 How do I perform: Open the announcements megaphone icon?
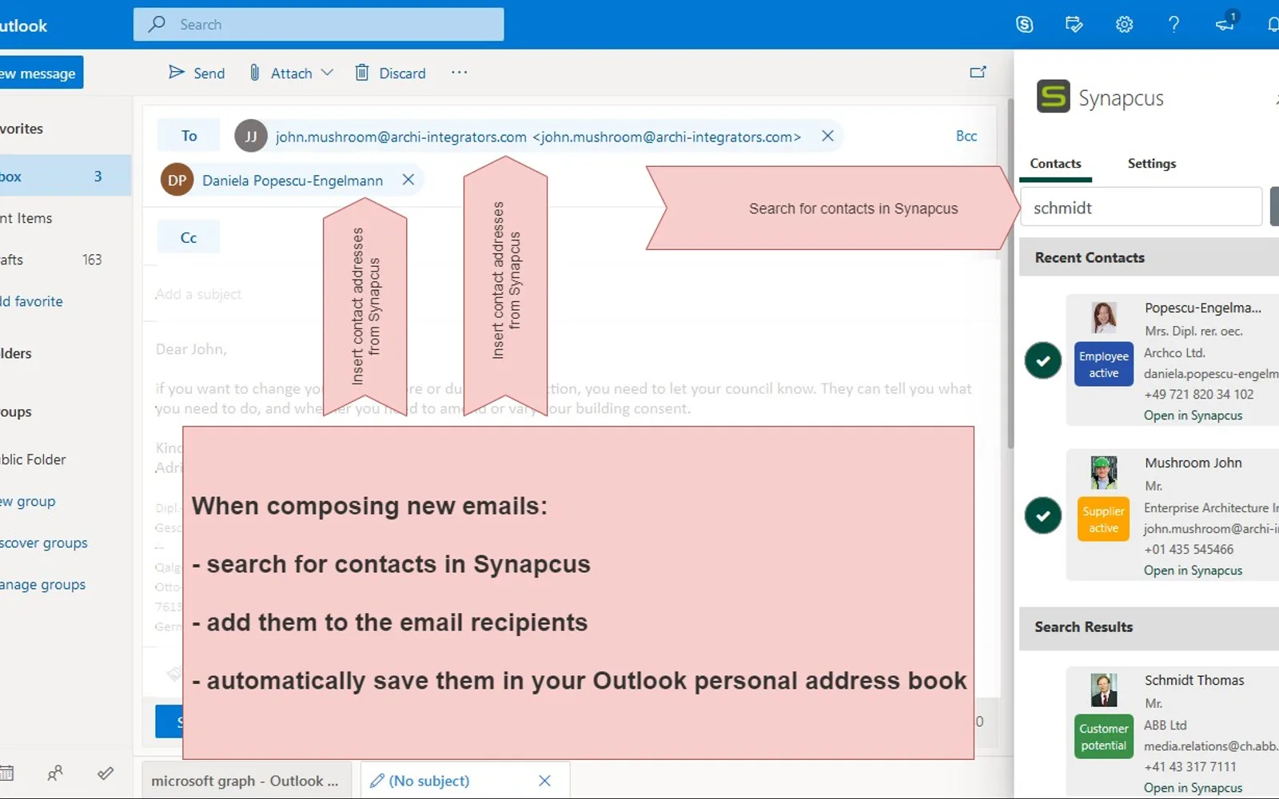pyautogui.click(x=1225, y=23)
